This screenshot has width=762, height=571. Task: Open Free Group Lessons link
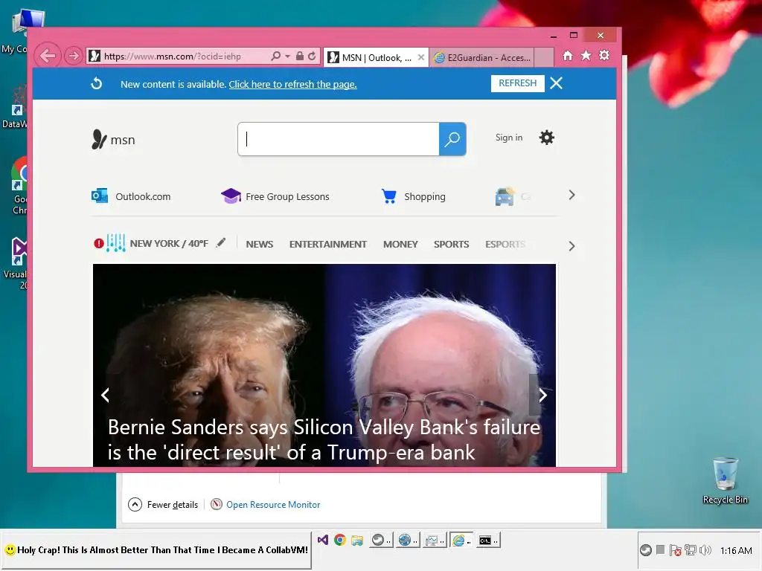pos(275,196)
